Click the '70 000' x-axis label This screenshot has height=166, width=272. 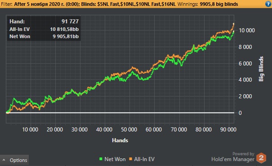coord(179,130)
